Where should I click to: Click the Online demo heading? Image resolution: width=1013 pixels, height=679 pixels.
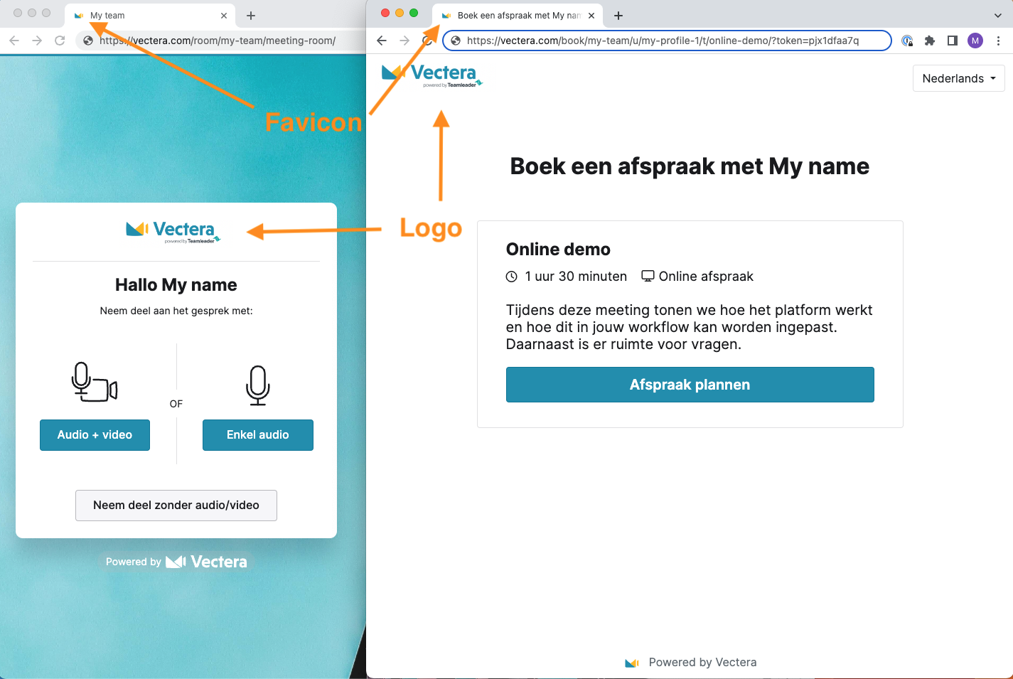[558, 250]
